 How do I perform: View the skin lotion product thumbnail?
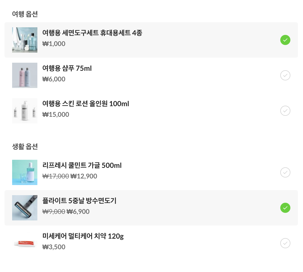pyautogui.click(x=25, y=111)
